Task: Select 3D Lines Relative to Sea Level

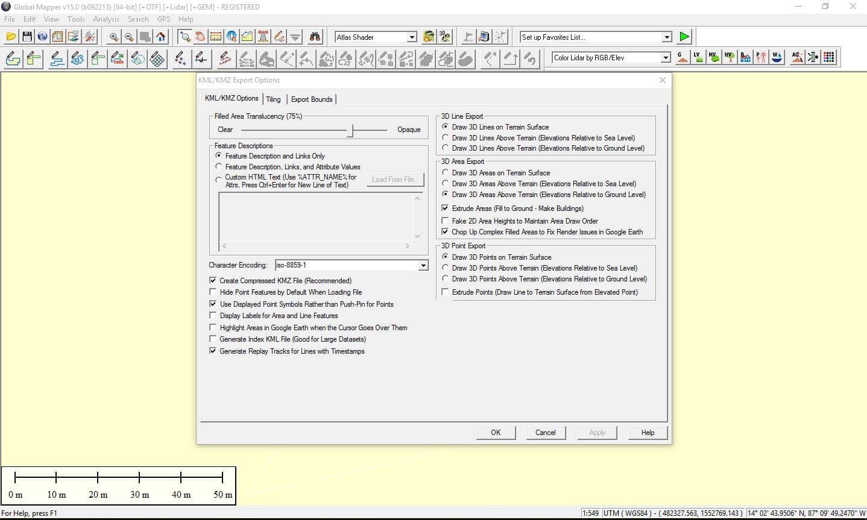Action: (x=538, y=138)
